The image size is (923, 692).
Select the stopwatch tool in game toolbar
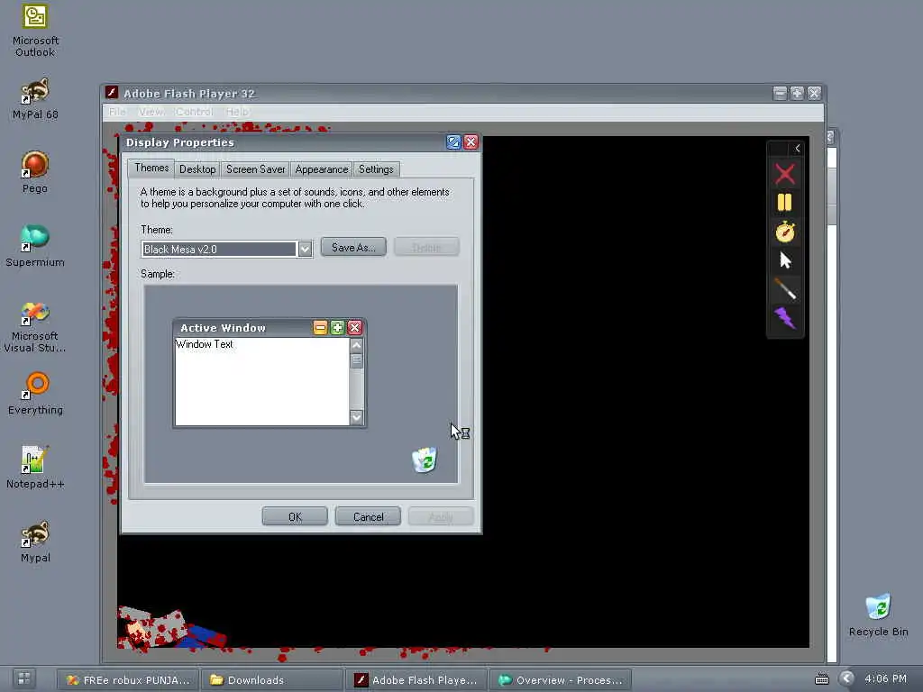(785, 232)
